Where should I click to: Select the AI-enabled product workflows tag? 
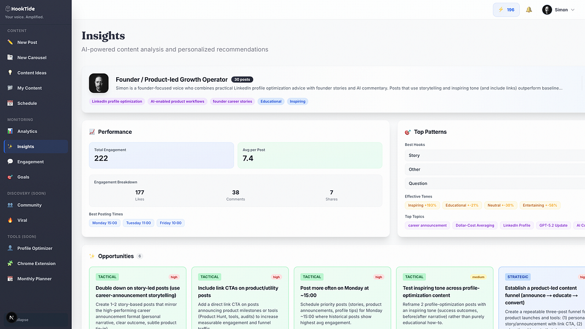coord(177,101)
